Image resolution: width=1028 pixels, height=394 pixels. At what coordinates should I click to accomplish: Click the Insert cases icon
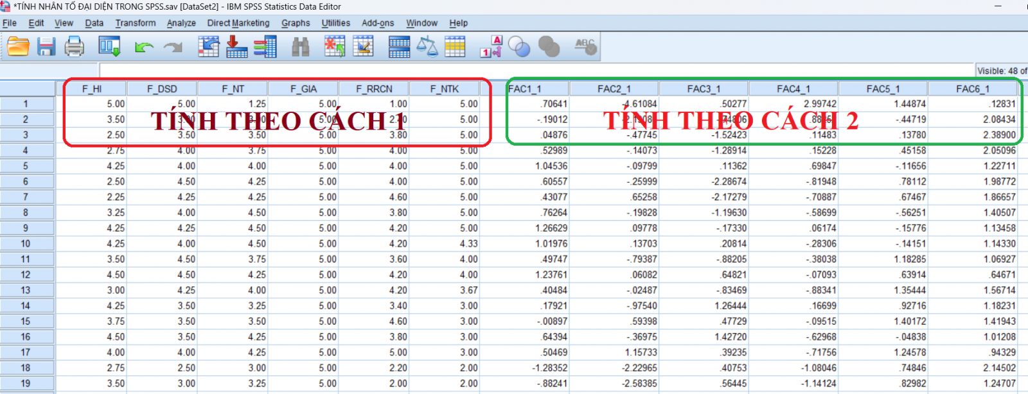point(334,47)
